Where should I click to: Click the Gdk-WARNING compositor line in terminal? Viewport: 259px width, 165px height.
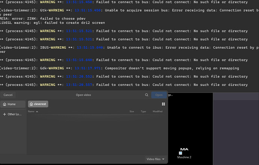click(119, 68)
